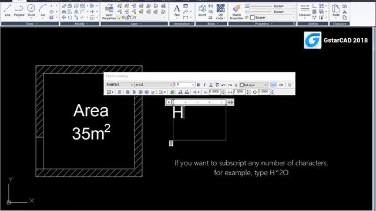Select the Erase tool in Modify panel
Image resolution: width=376 pixels, height=211 pixels.
pos(64,6)
